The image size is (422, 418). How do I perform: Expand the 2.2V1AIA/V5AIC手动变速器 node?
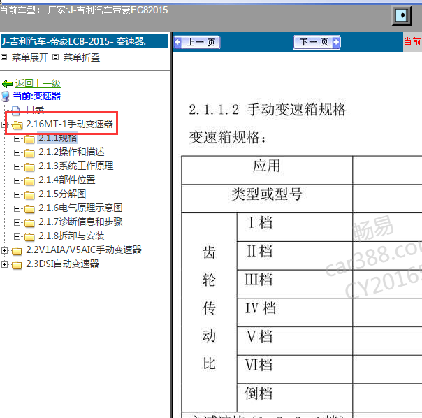point(4,250)
